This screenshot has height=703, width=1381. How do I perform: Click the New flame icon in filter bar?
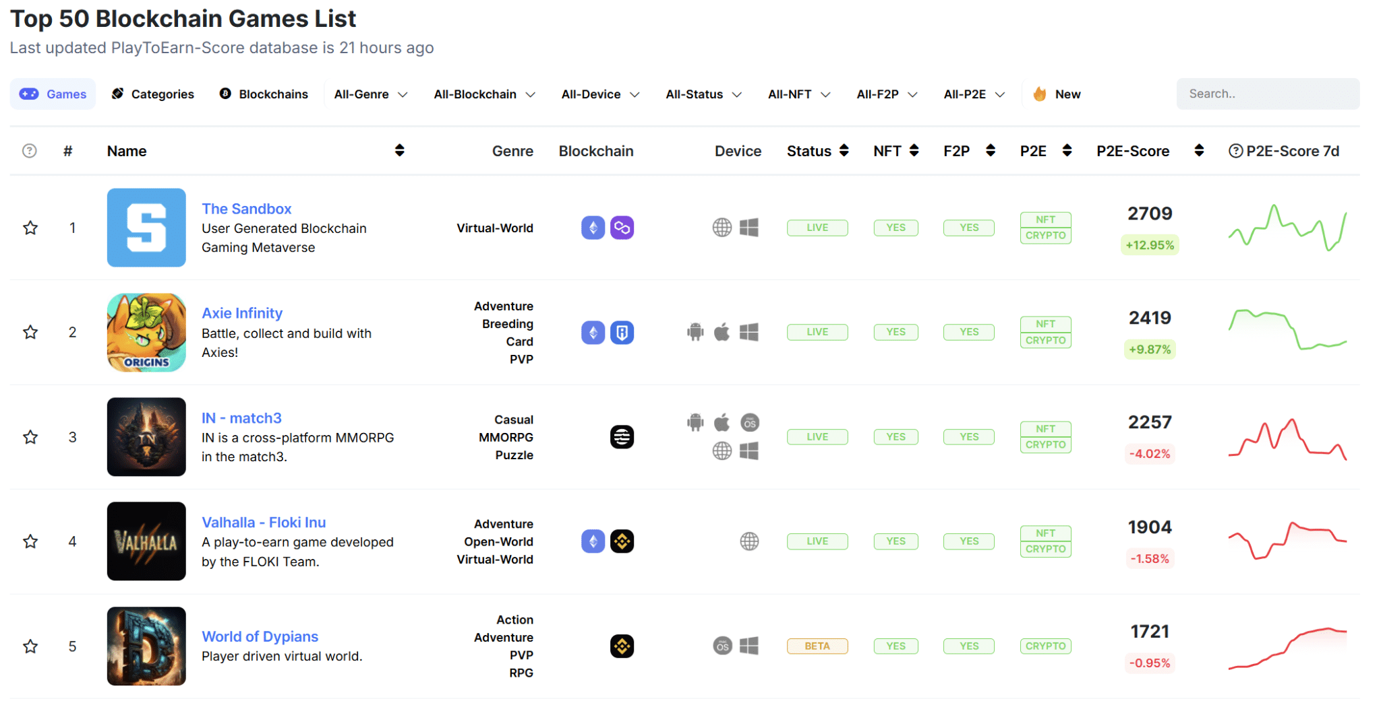(x=1038, y=94)
